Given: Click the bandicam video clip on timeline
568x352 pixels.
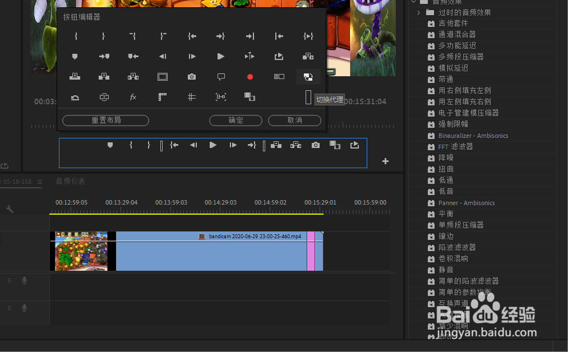Looking at the screenshot, I should point(186,251).
